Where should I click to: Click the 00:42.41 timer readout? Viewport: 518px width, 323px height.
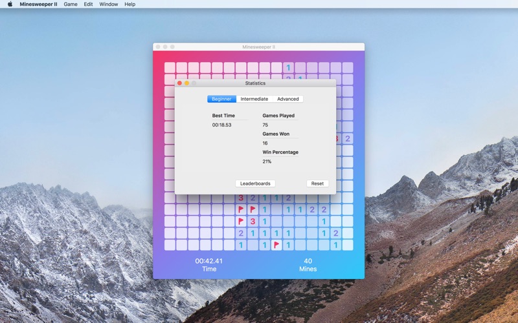click(208, 261)
